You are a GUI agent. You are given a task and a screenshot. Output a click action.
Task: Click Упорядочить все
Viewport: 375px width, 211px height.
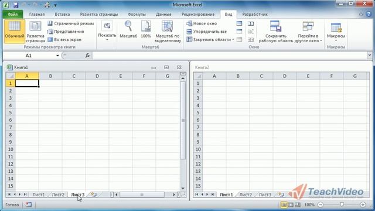(x=206, y=31)
